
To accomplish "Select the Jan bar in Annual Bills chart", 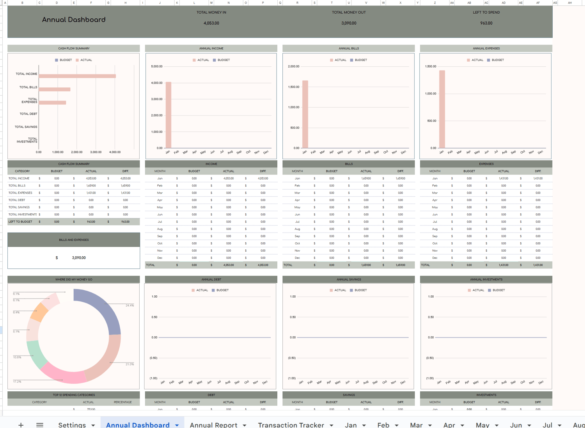I will (305, 114).
